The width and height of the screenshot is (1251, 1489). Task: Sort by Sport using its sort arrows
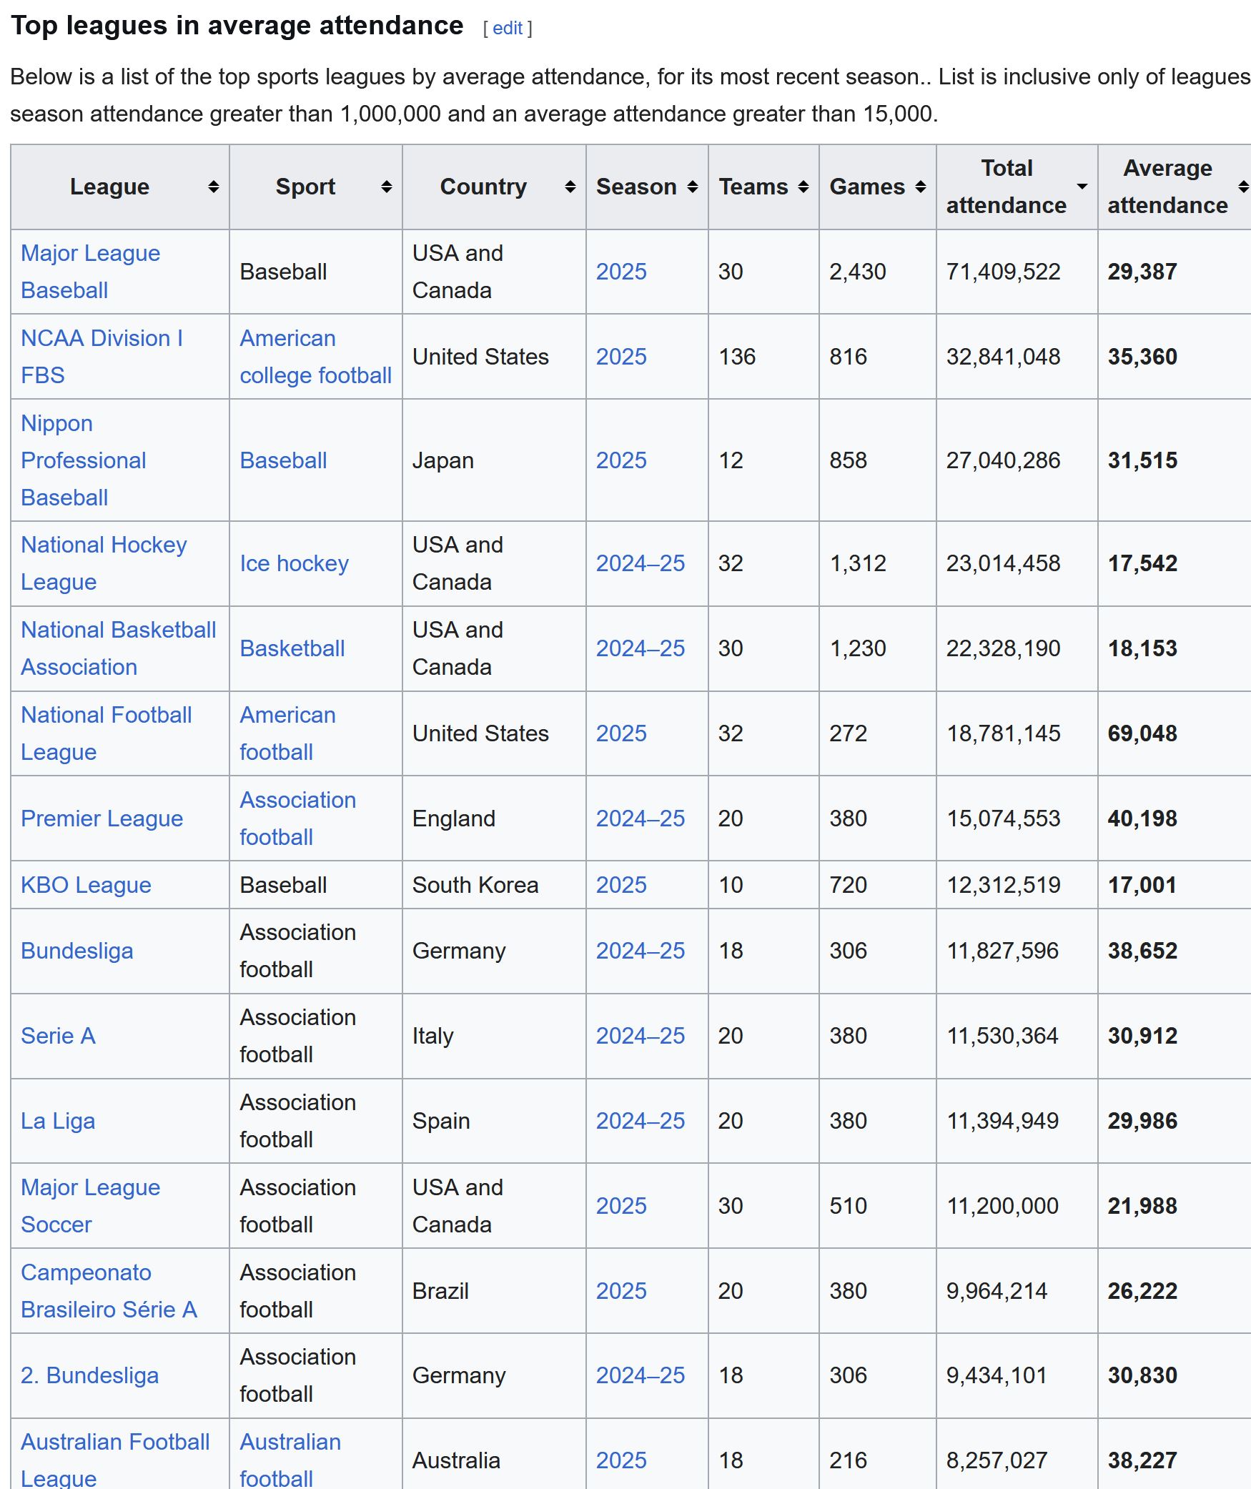386,187
